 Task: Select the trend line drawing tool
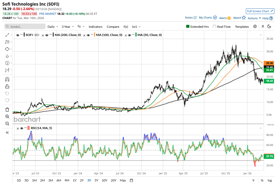point(7,35)
